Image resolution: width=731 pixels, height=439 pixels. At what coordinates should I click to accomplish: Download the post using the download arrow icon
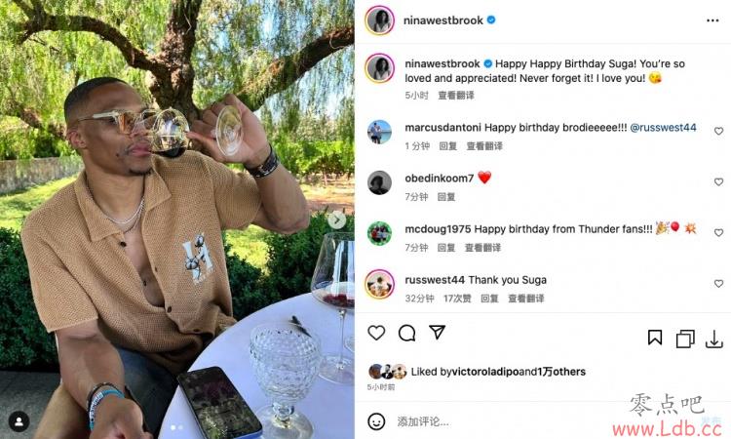[x=713, y=339]
